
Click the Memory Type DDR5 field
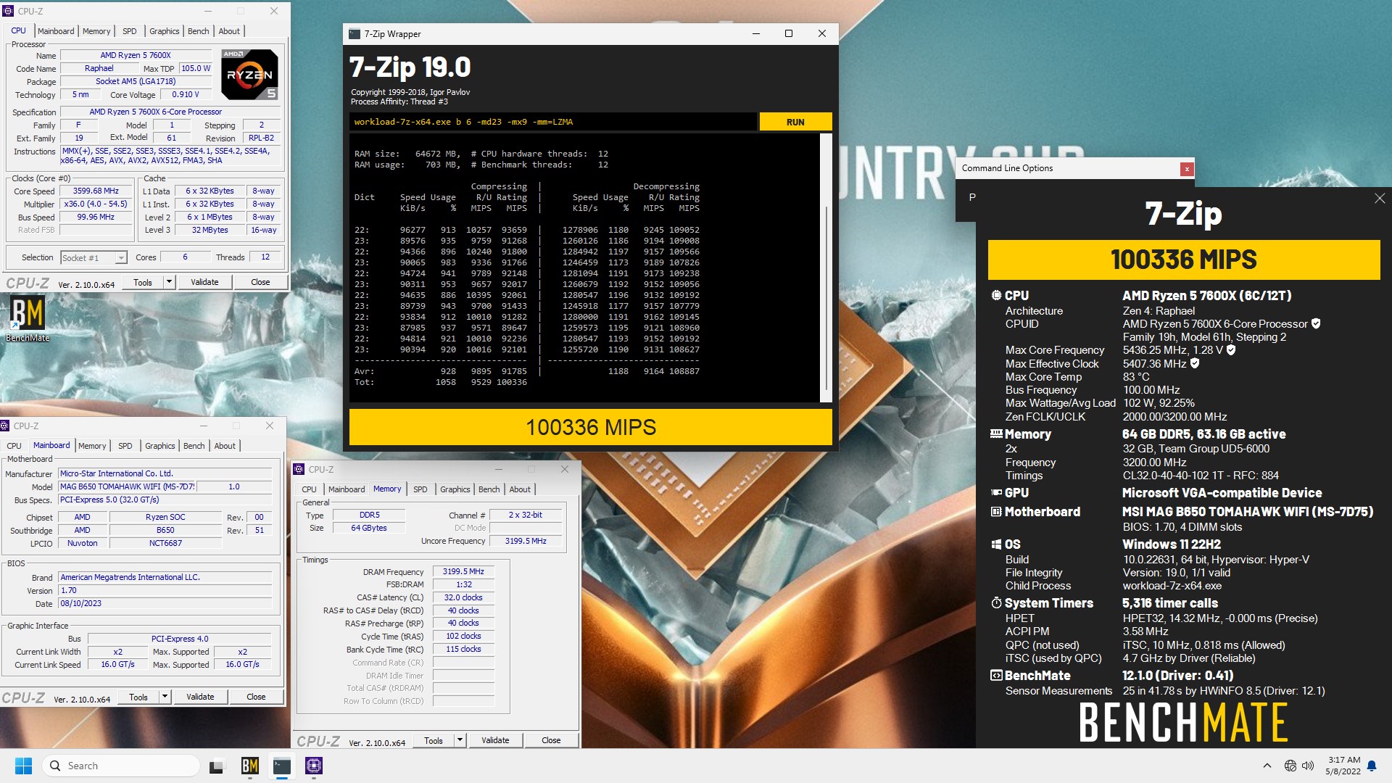click(x=369, y=515)
